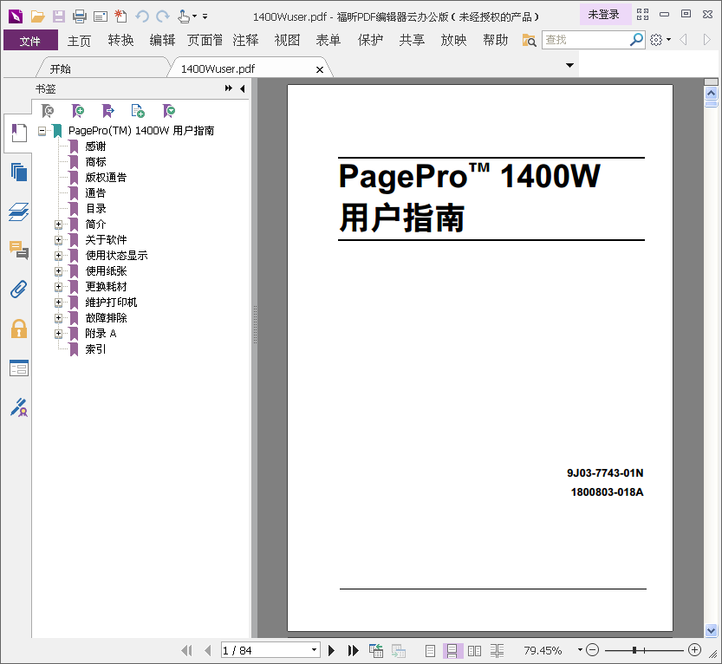The height and width of the screenshot is (664, 722).
Task: Expand the 更换耗材 bookmark
Action: point(58,287)
